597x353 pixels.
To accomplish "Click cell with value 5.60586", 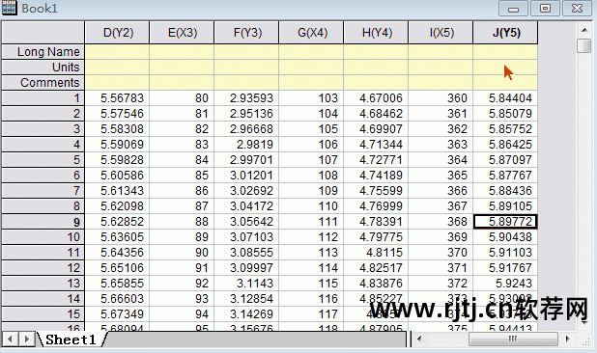I will point(117,176).
